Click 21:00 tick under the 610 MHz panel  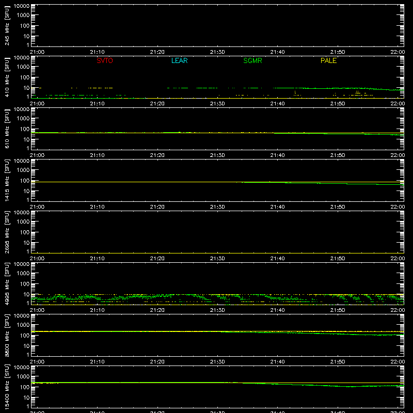37,155
